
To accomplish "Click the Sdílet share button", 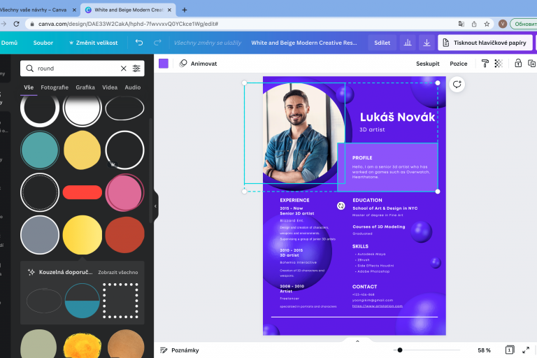I will point(382,43).
